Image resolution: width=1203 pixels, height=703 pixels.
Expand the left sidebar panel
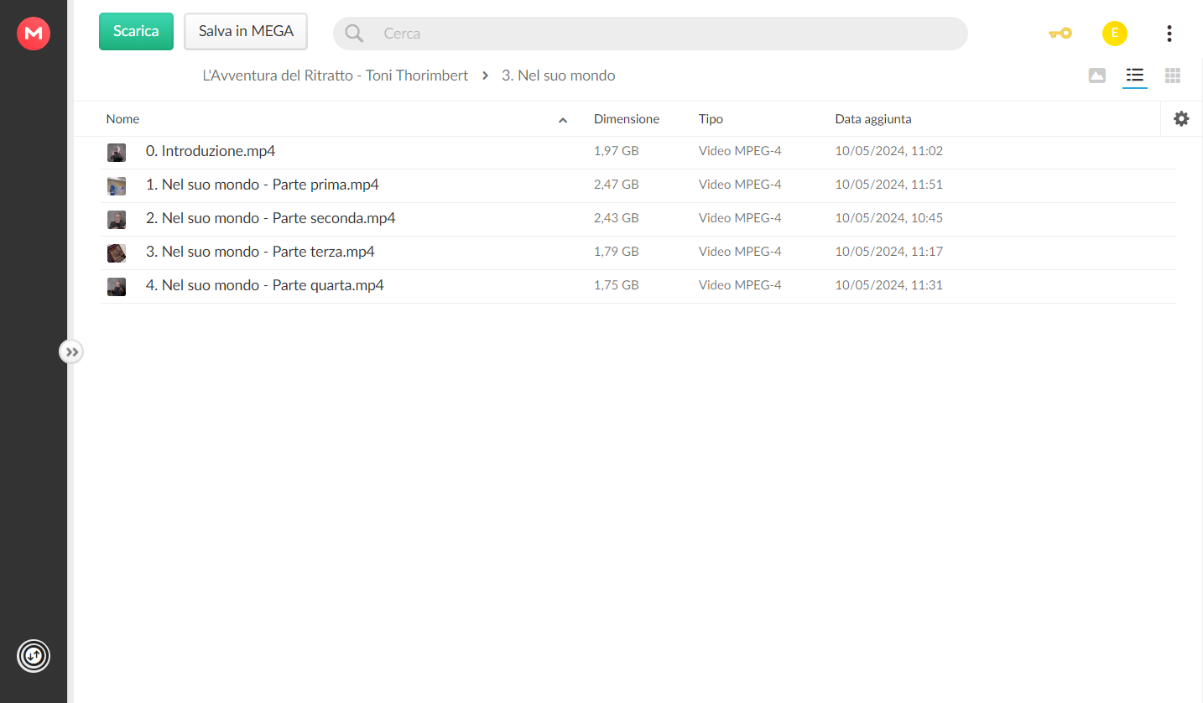(71, 351)
